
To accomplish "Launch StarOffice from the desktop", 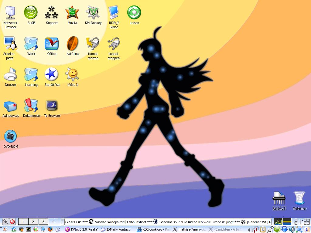I will coord(52,77).
